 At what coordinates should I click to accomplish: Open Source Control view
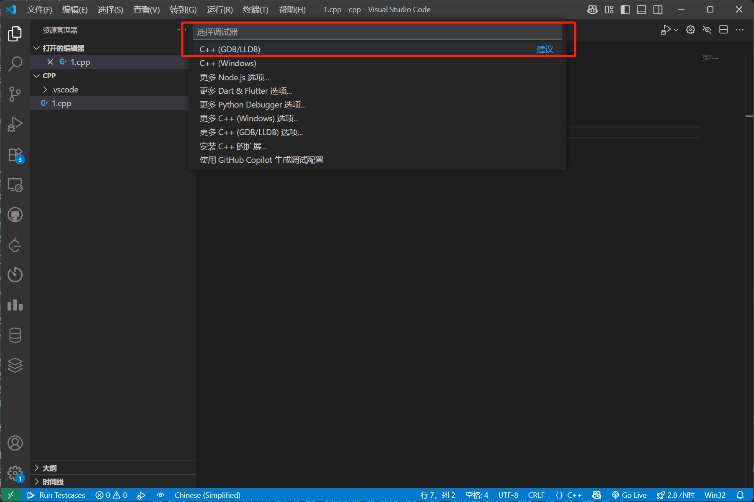tap(15, 94)
